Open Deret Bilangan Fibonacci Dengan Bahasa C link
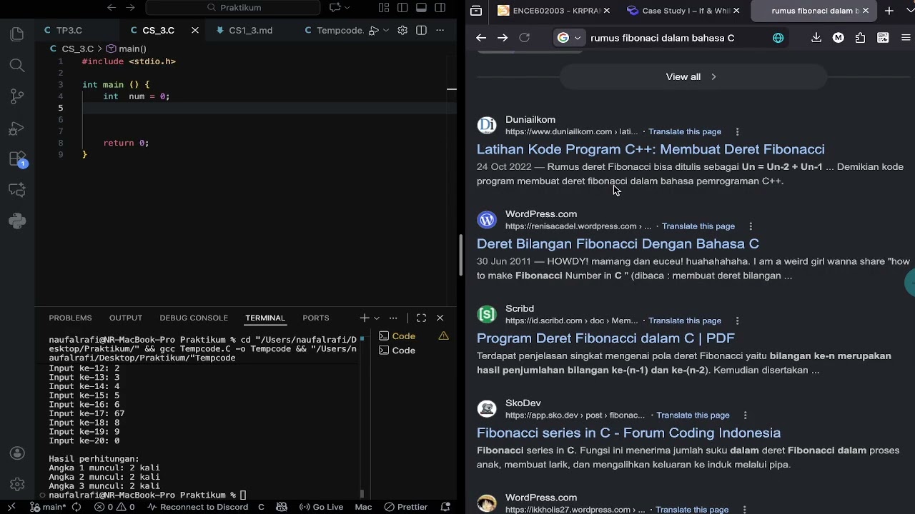 (x=618, y=243)
